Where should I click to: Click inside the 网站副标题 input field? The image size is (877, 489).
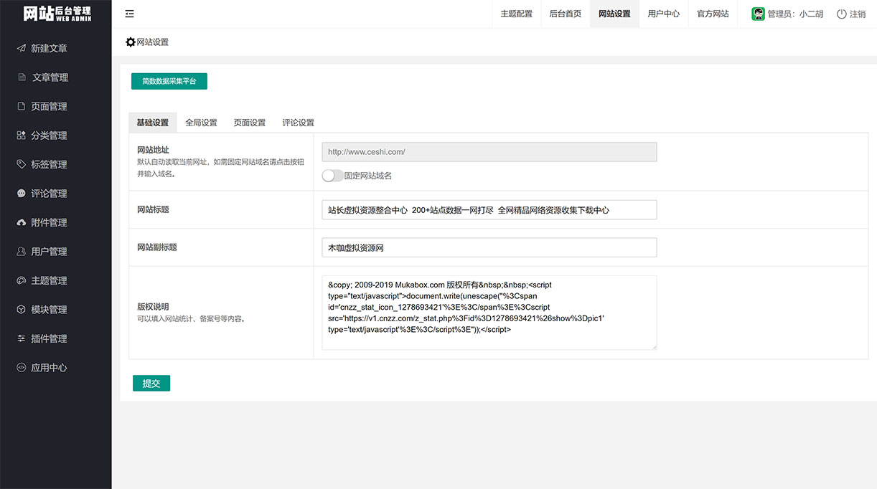point(489,247)
